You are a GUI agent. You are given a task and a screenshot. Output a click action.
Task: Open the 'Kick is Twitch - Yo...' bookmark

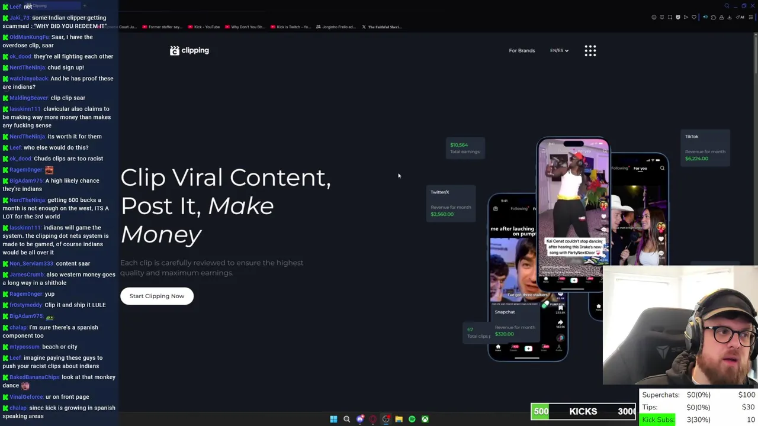tap(290, 27)
